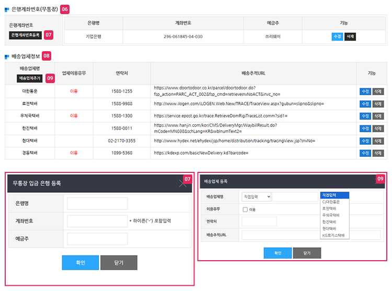The width and height of the screenshot is (392, 291).
Task: Click 수정 for 로젠택배 row
Action: click(365, 103)
